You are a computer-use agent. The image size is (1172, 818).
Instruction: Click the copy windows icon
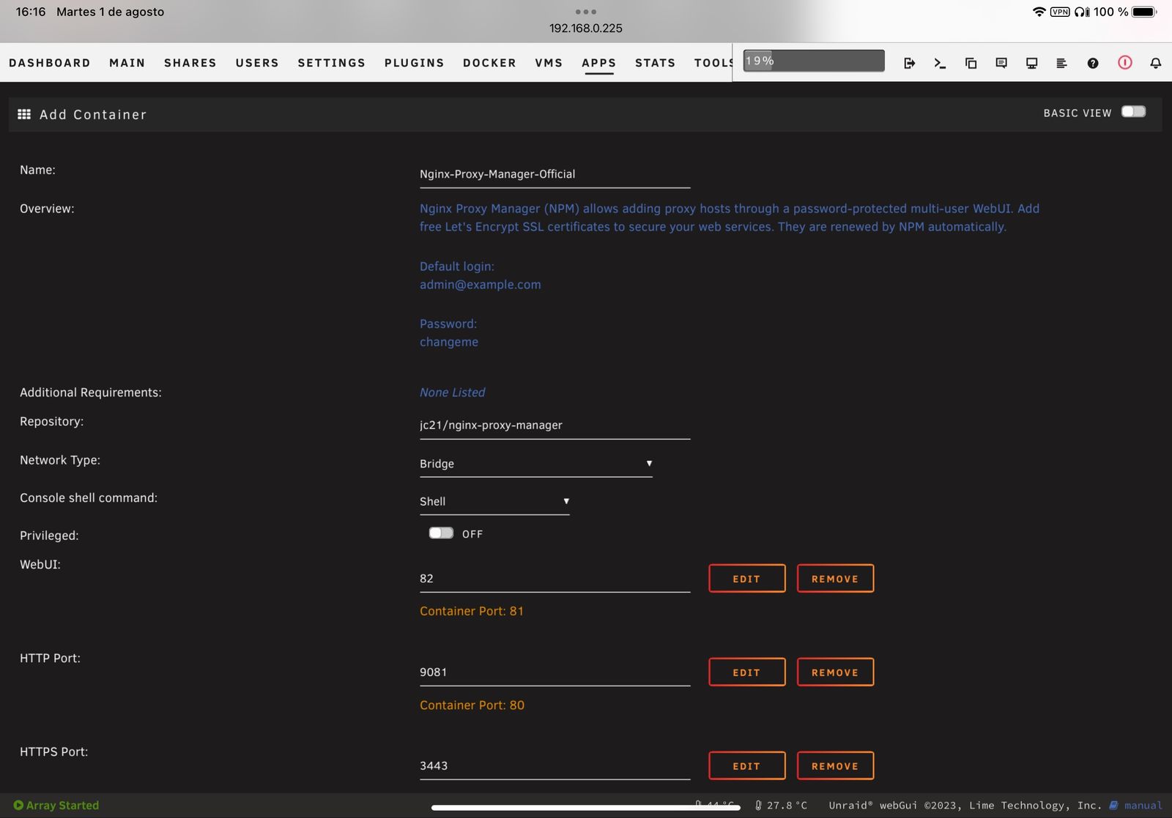[971, 63]
